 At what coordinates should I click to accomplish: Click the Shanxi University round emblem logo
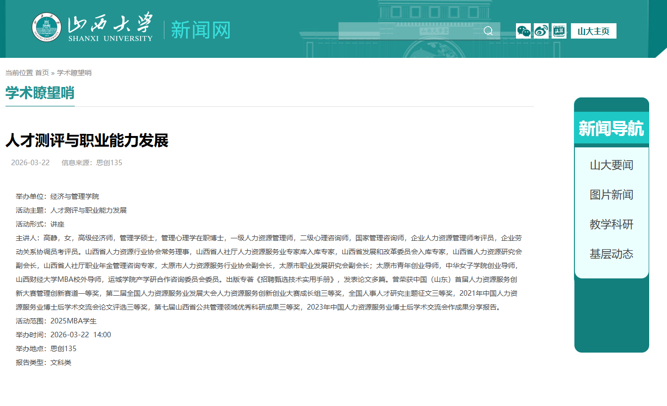click(x=47, y=28)
